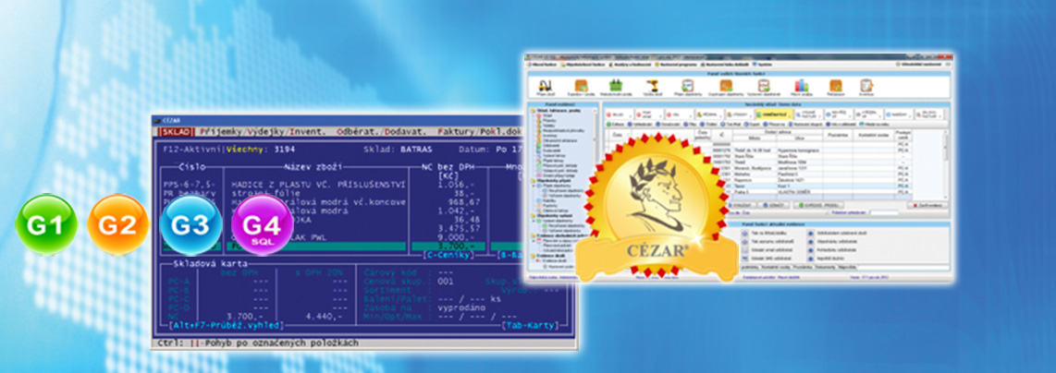Screen dimensions: 1056x373
Task: Click the count value 3194
Action: click(x=285, y=150)
